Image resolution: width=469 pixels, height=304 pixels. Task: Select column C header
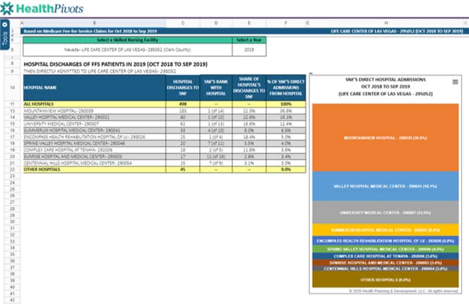[x=183, y=23]
